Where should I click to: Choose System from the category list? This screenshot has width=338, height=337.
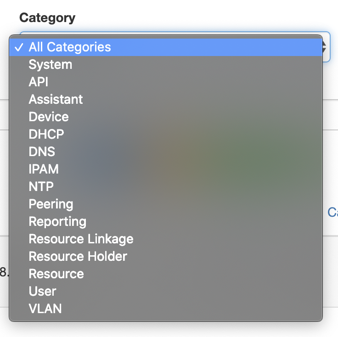tap(51, 64)
